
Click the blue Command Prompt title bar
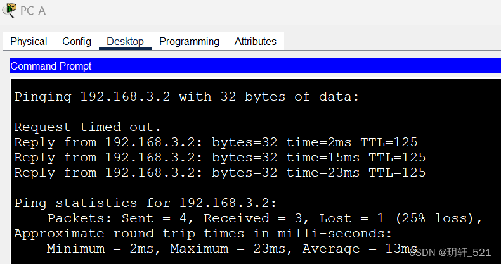[256, 66]
